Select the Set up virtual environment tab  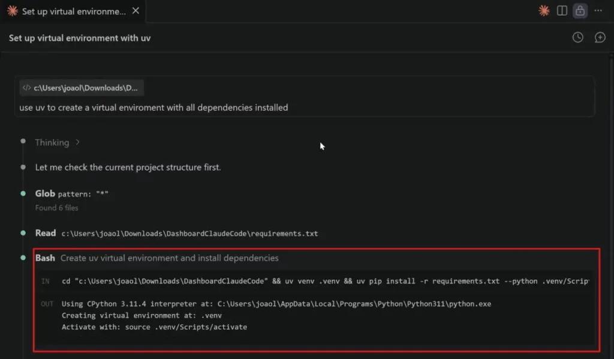pos(74,11)
